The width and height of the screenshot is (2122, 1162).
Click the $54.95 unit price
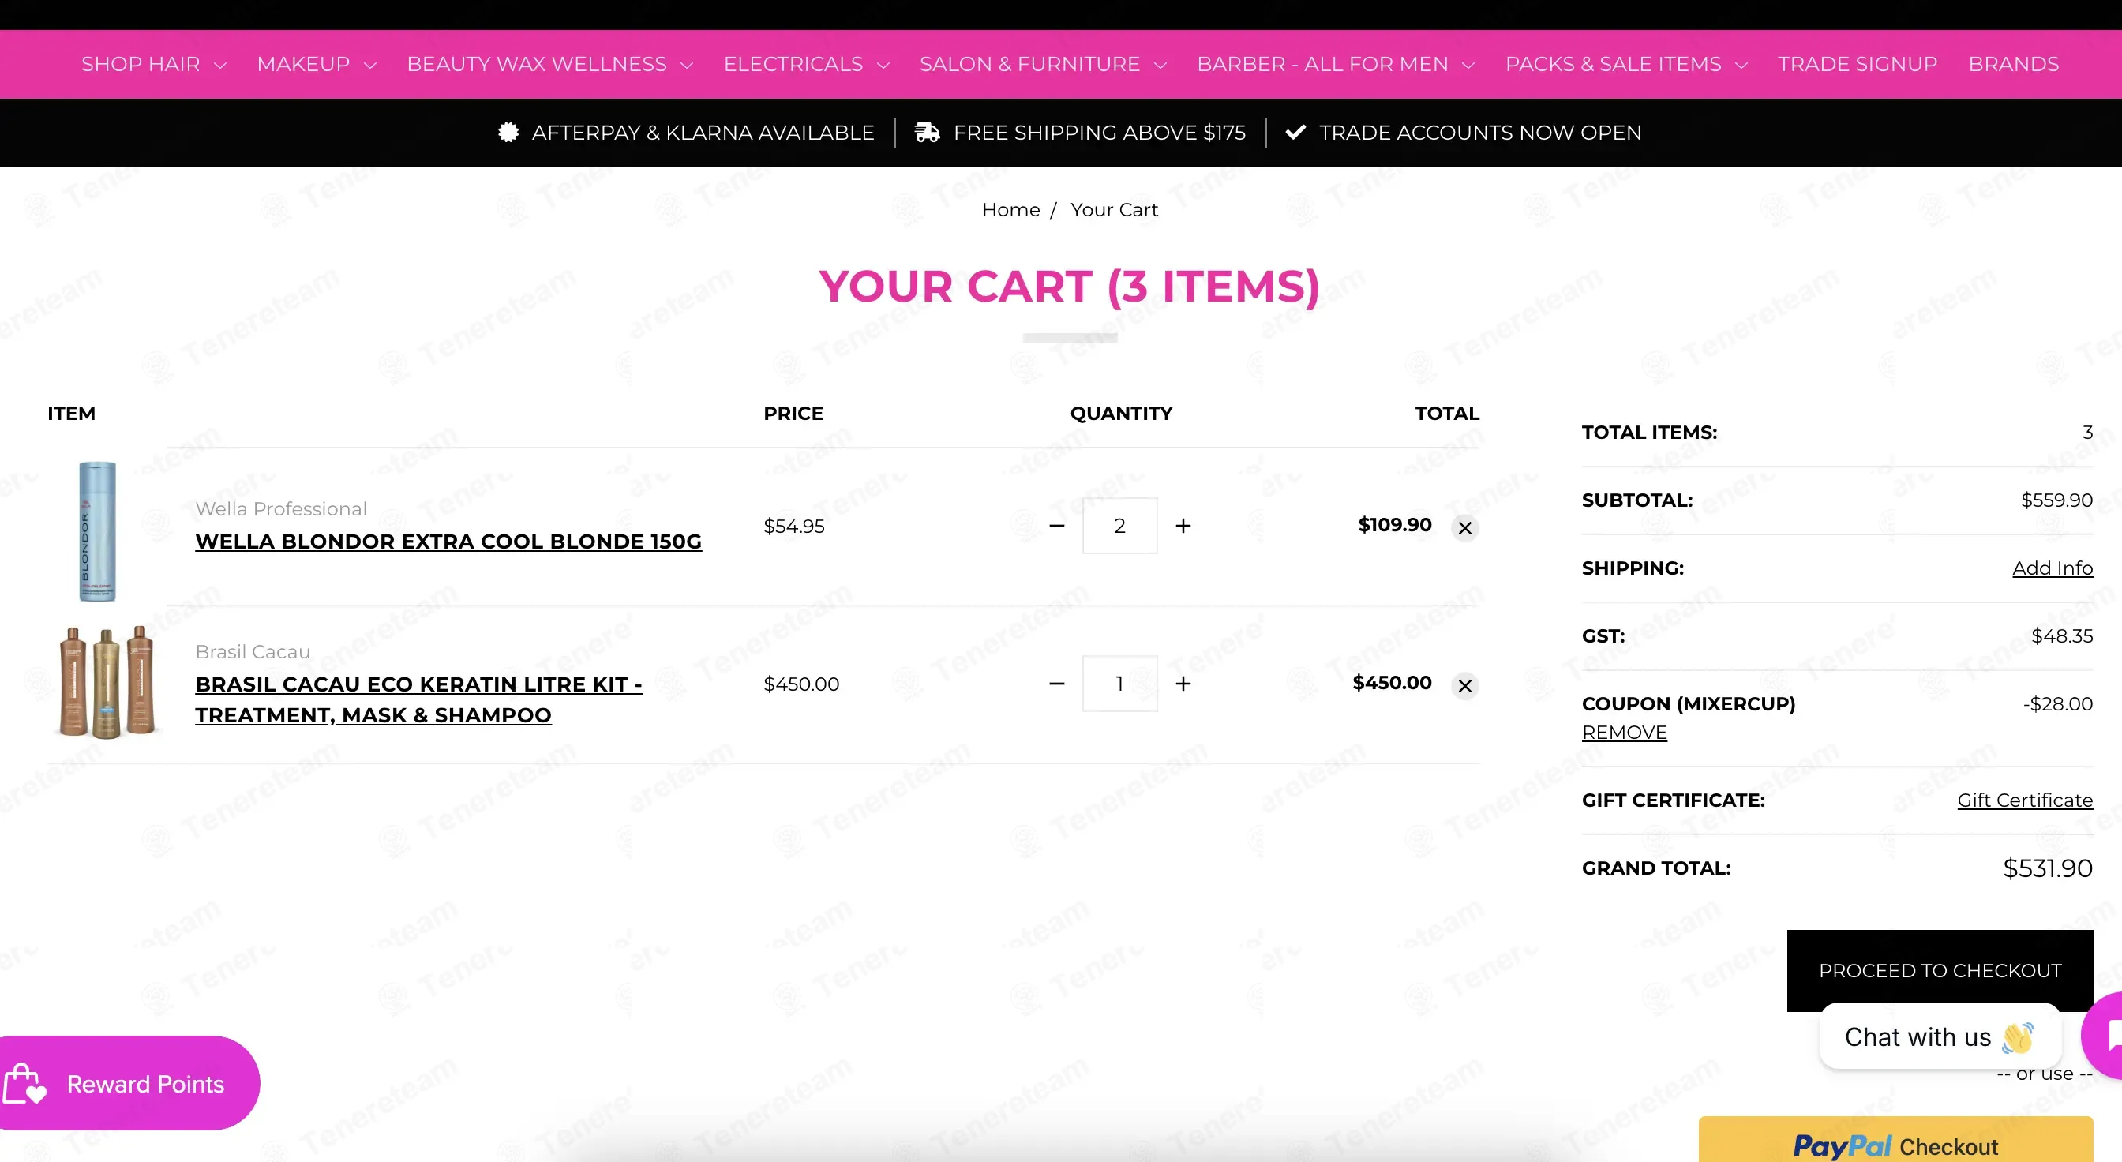click(x=793, y=527)
